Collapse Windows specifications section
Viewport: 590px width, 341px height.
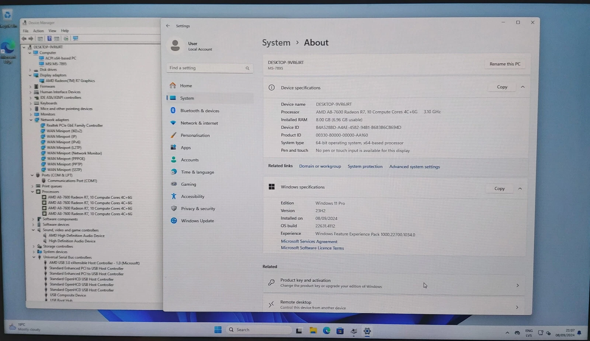[520, 189]
